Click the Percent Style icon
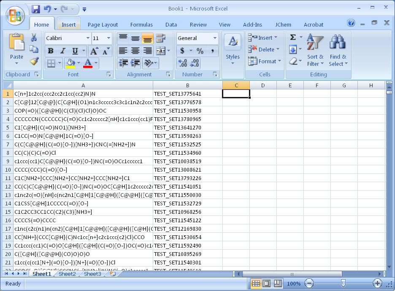The image size is (395, 291). (x=200, y=51)
